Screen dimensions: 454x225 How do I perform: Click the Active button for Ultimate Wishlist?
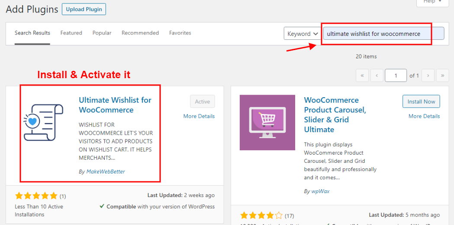[203, 101]
